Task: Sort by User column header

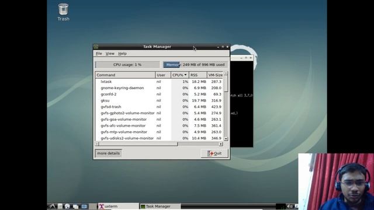Action: click(163, 75)
